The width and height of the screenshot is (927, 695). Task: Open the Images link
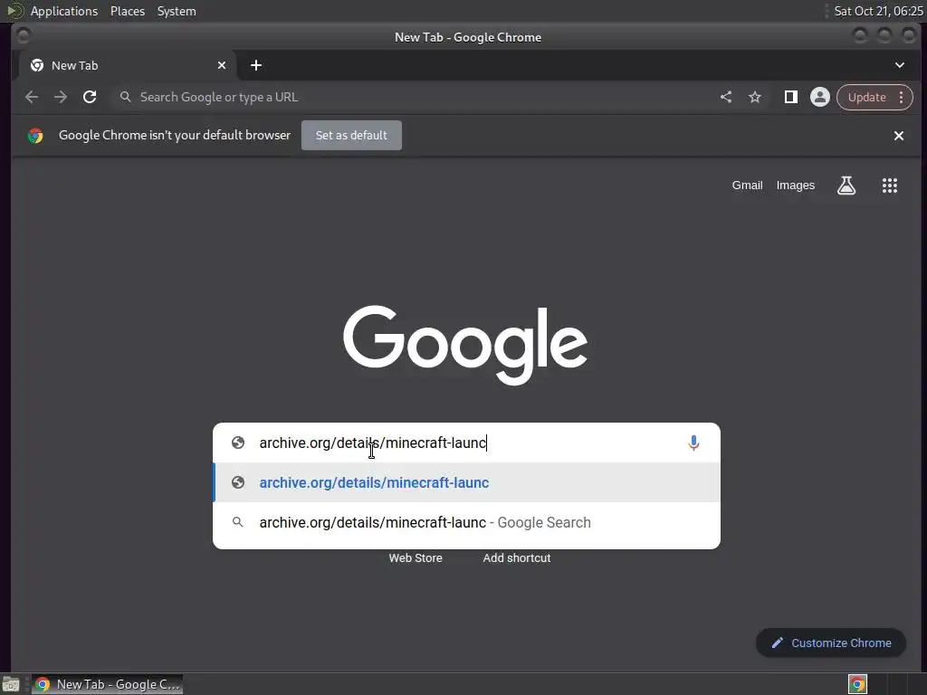[795, 186]
